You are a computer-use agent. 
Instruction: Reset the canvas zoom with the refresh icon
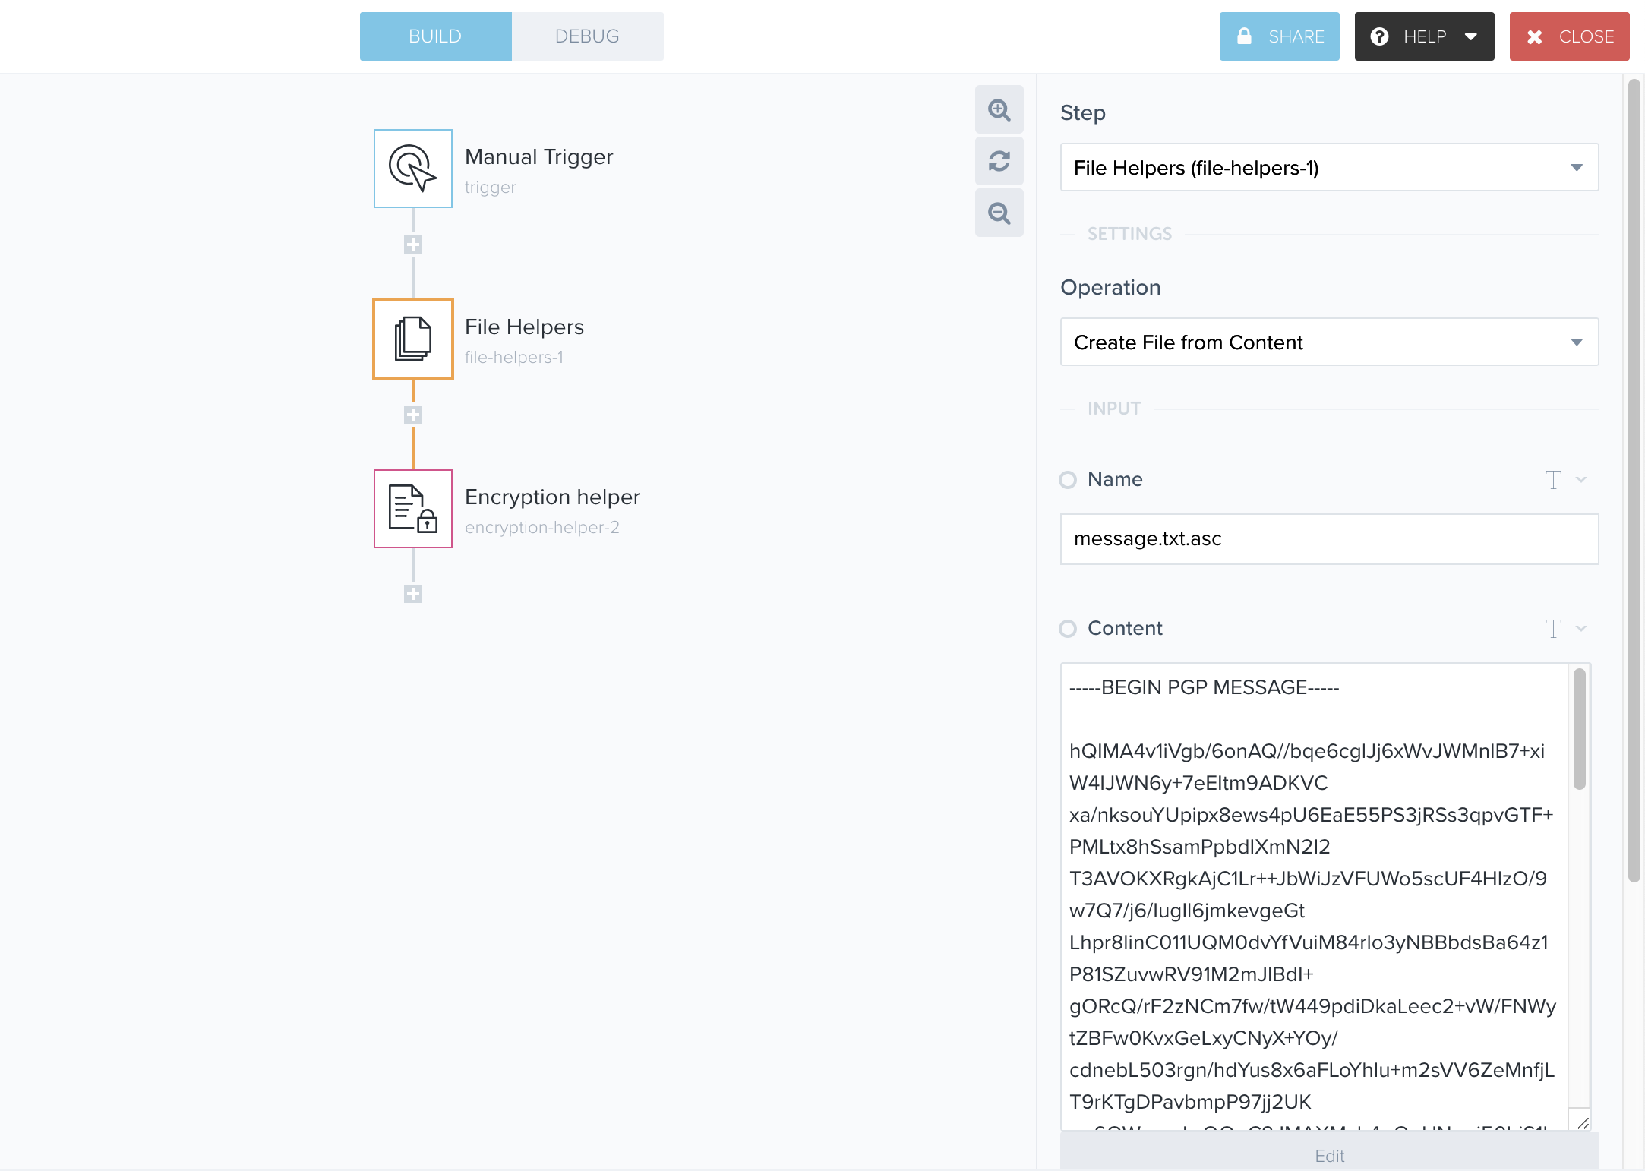pos(999,162)
